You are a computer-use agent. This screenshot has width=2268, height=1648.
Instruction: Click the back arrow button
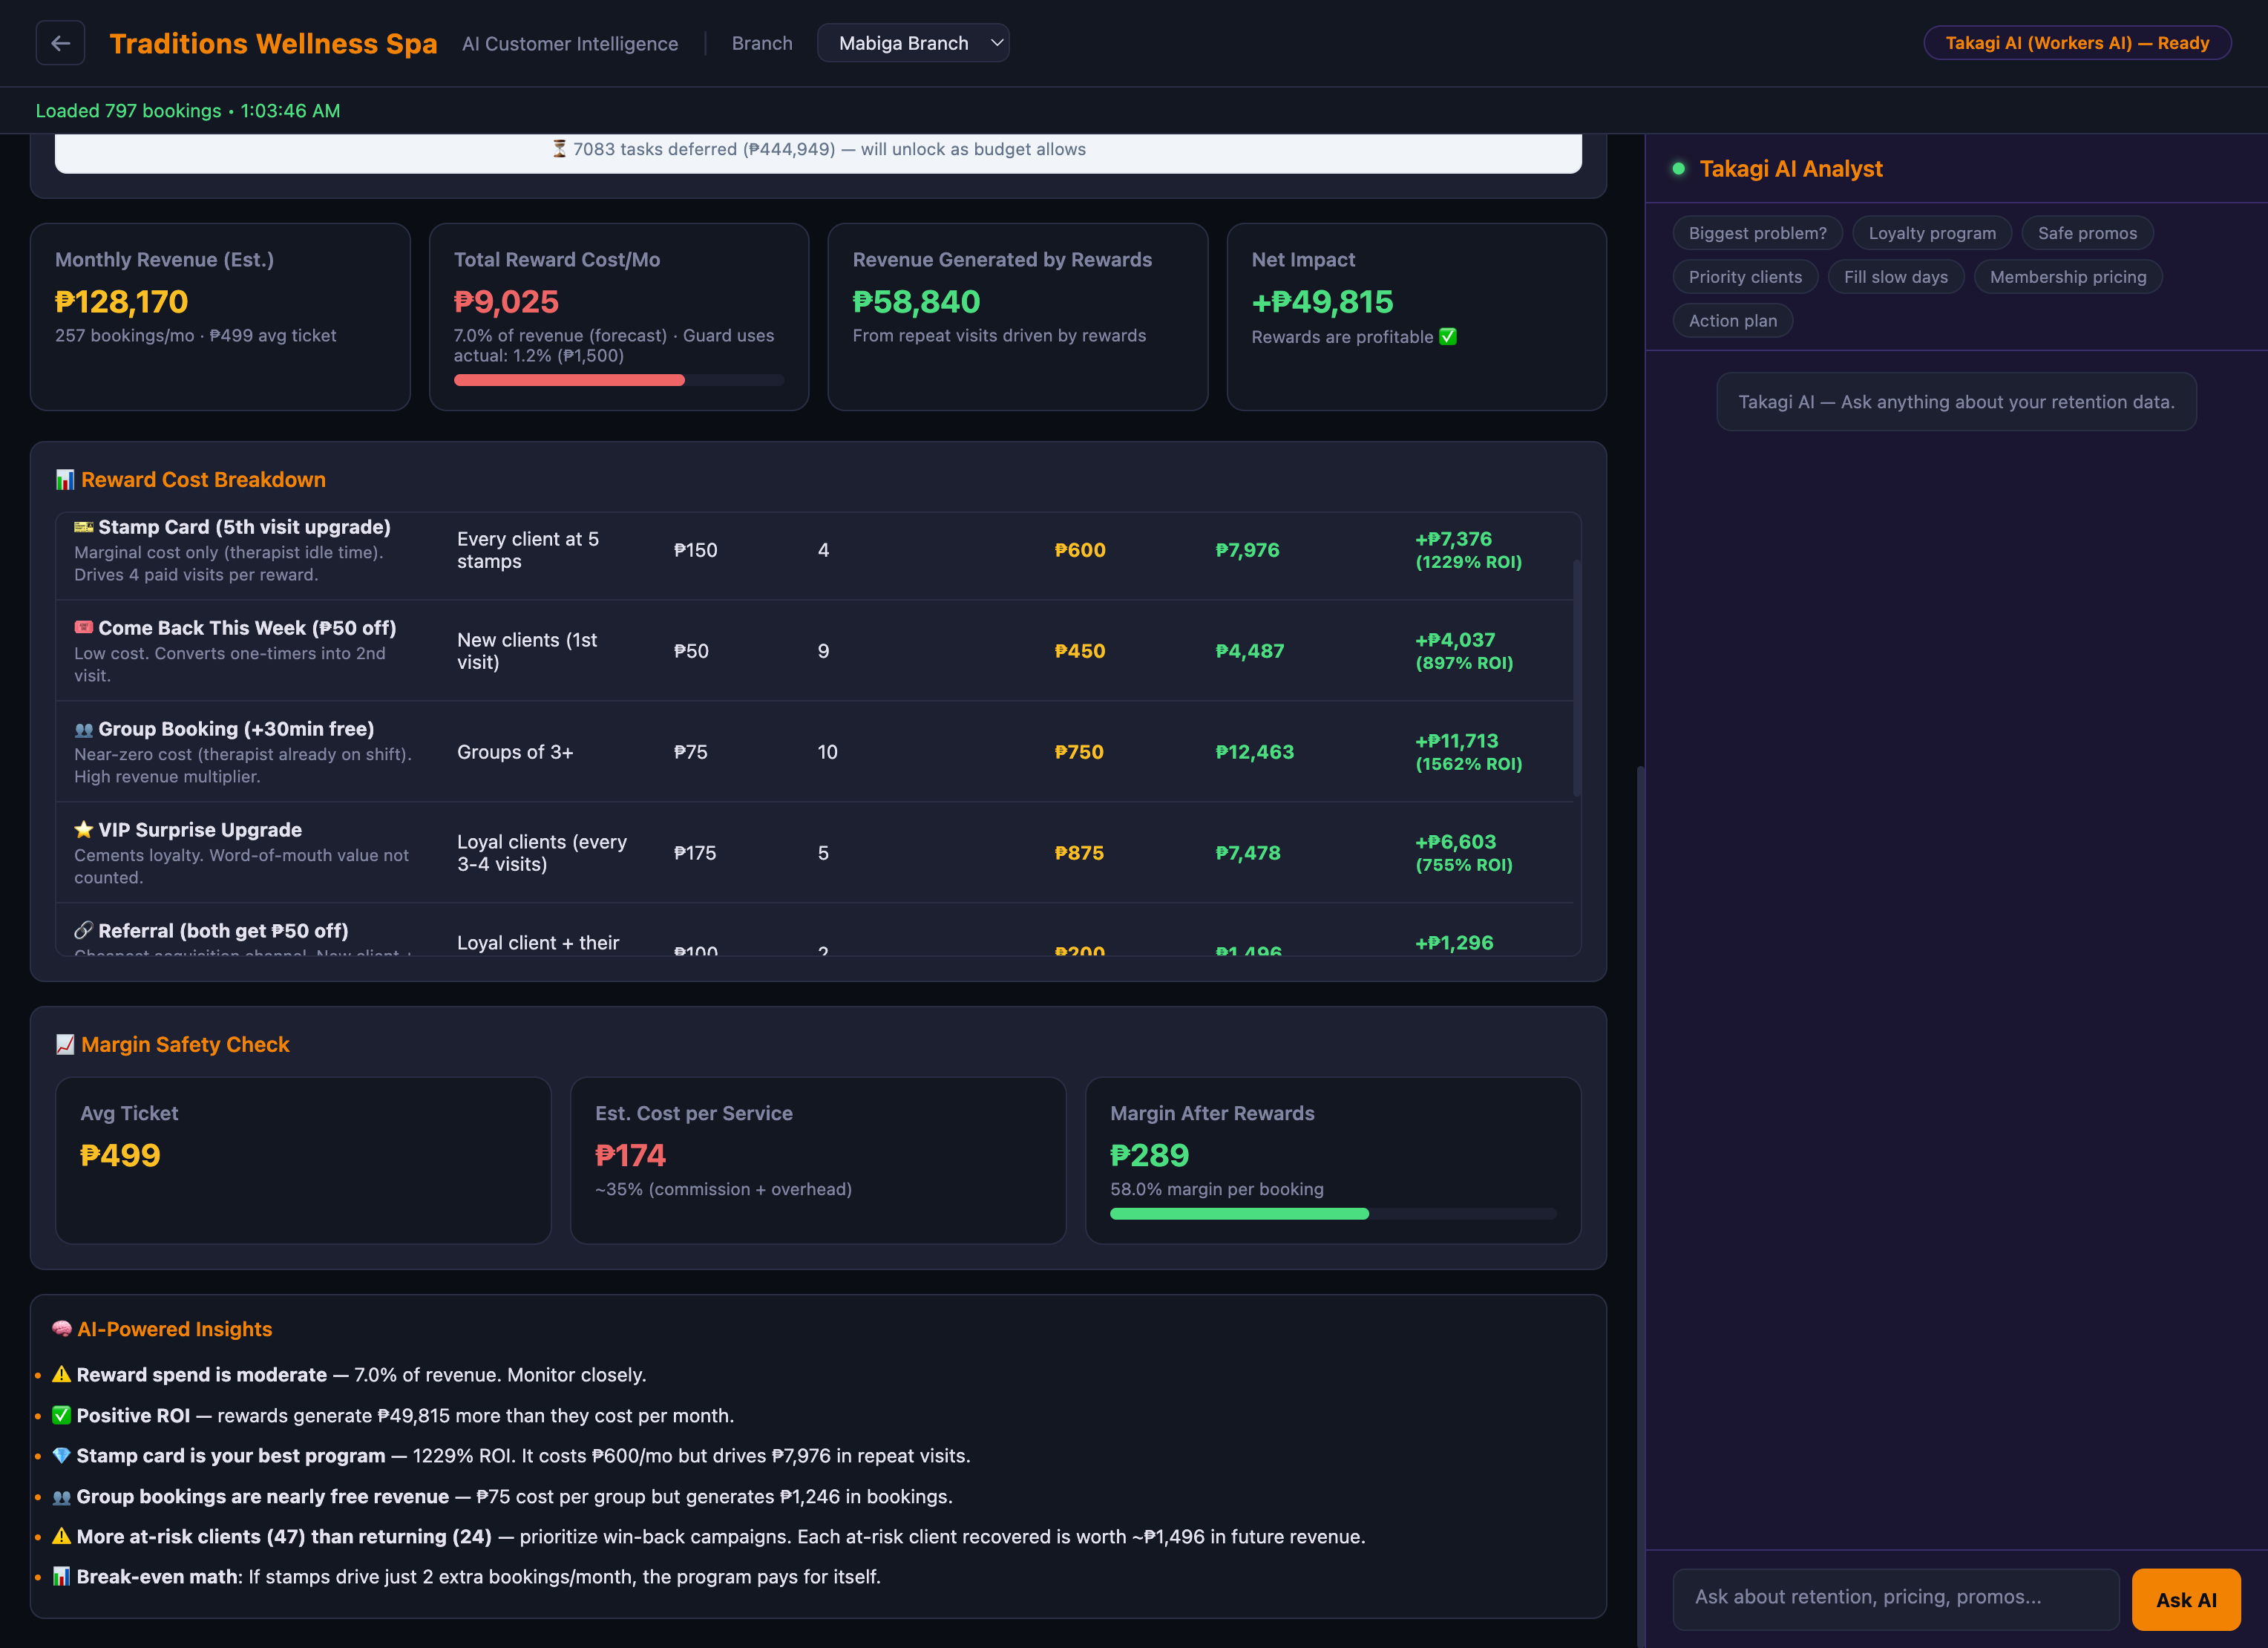pyautogui.click(x=60, y=43)
